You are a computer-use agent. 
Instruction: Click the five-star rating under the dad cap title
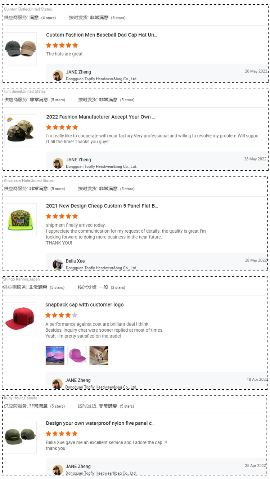point(62,45)
